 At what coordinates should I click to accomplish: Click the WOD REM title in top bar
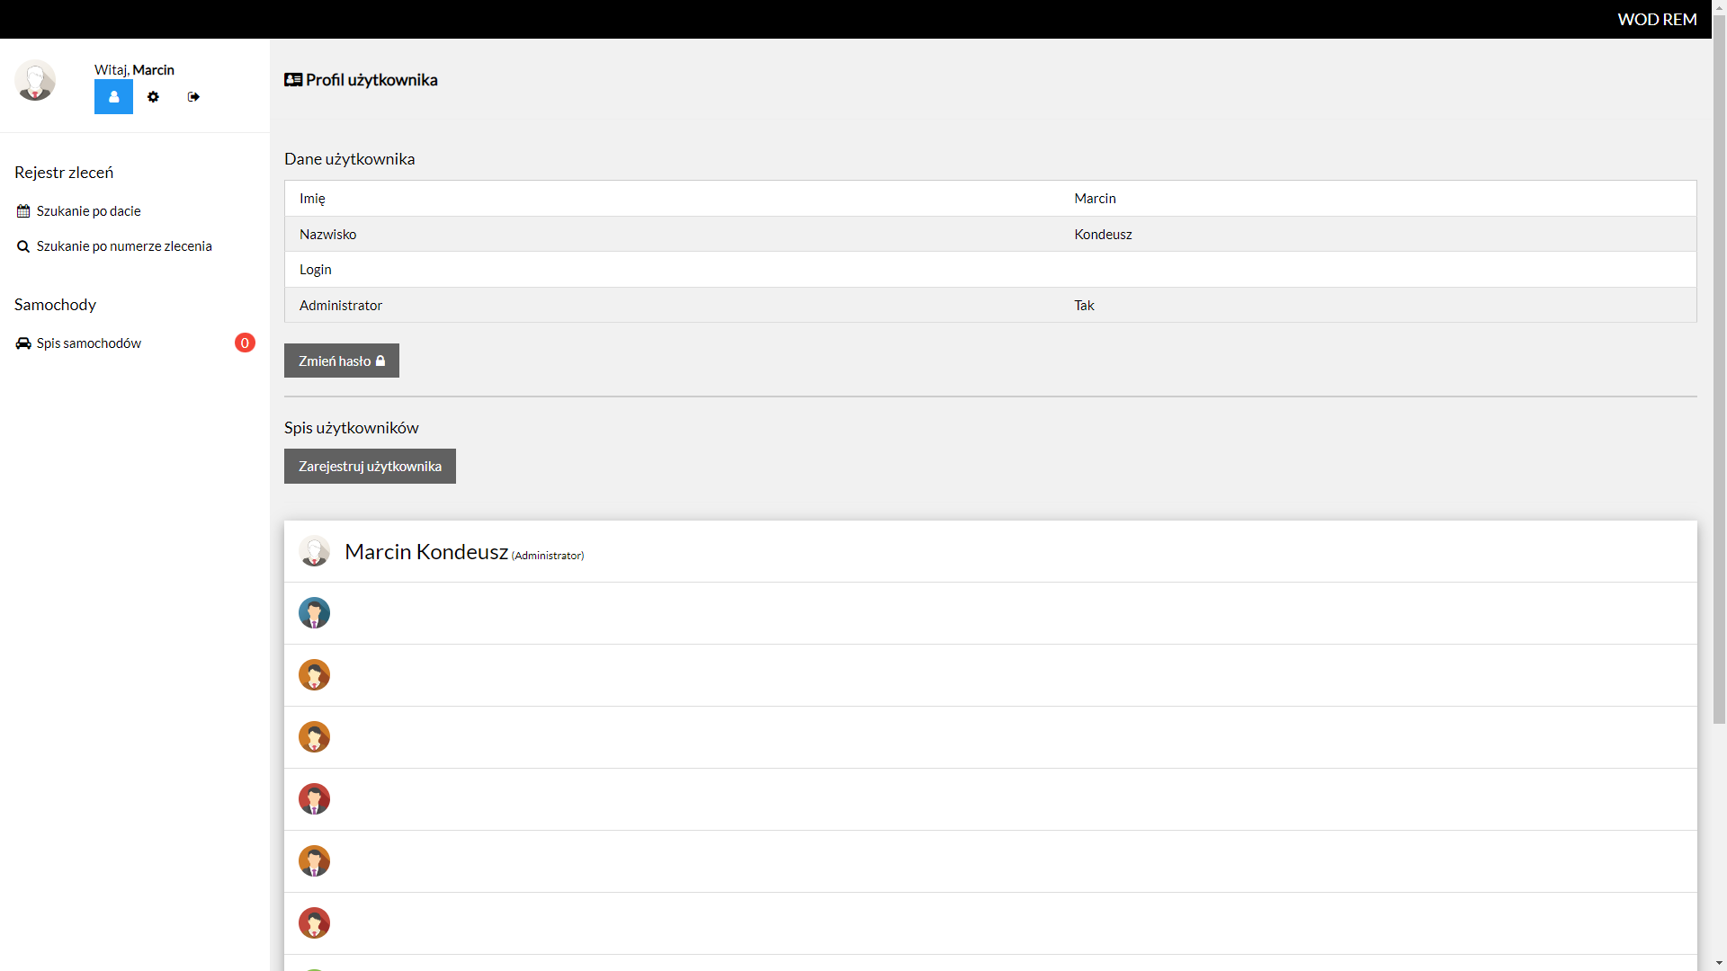pyautogui.click(x=1656, y=19)
